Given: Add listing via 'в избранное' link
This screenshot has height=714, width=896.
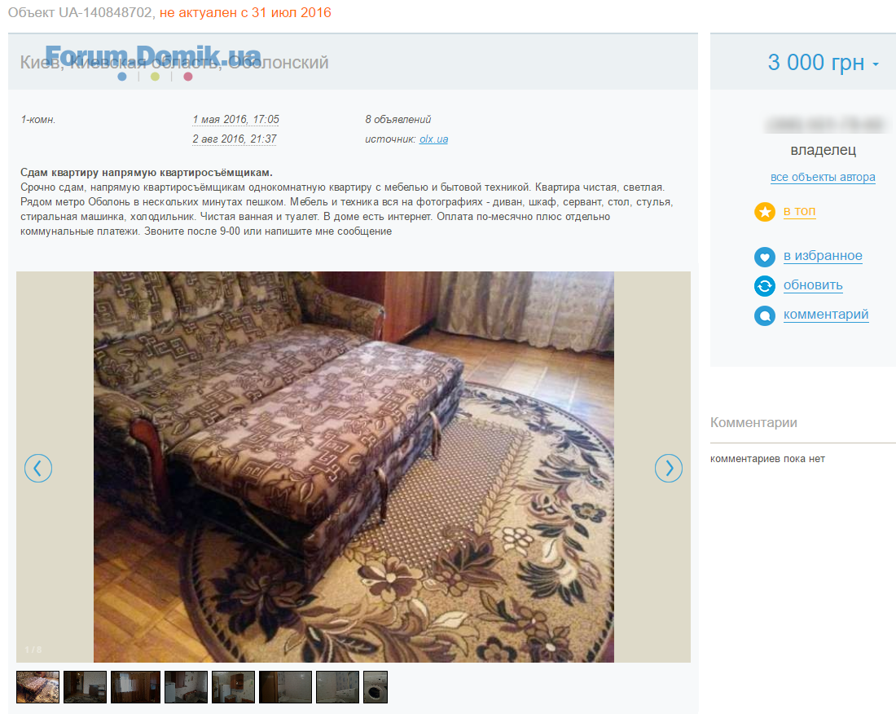Looking at the screenshot, I should (x=823, y=256).
